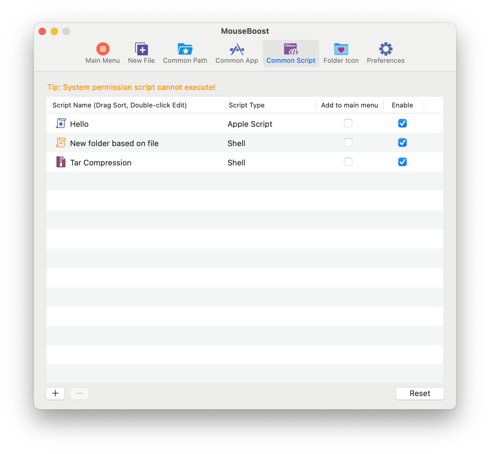Click the Add to main menu column header
Screen dimensions: 490x454
coord(349,105)
